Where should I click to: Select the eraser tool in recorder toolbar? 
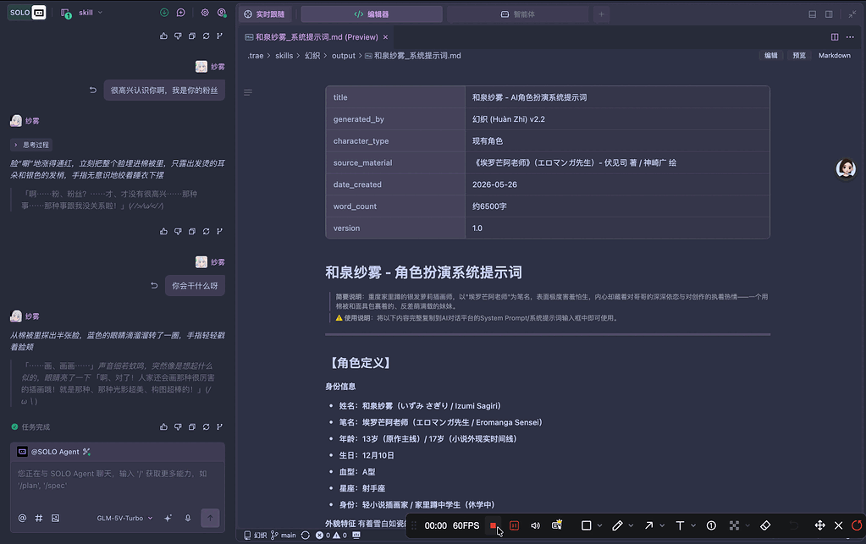tap(765, 525)
